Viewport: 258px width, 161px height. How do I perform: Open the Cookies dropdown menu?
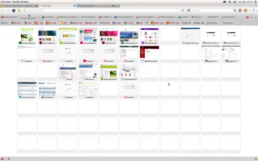click(x=48, y=17)
